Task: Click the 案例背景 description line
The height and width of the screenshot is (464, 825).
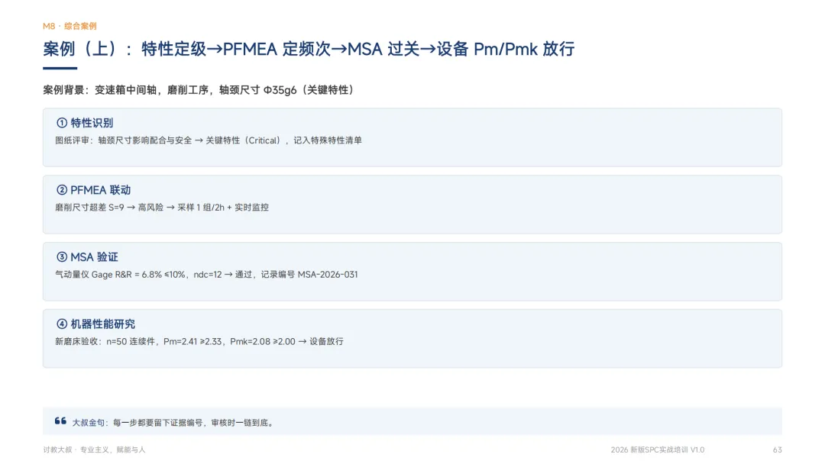Action: click(x=199, y=90)
